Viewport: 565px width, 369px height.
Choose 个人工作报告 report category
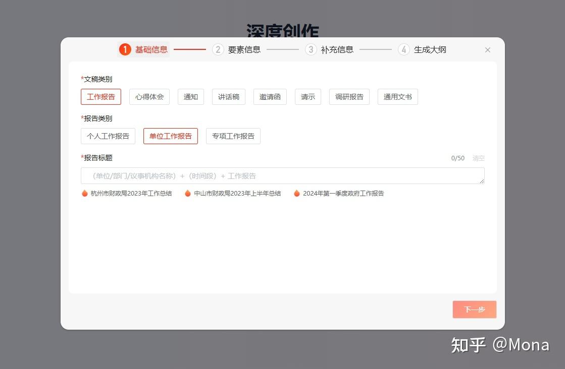click(x=108, y=136)
